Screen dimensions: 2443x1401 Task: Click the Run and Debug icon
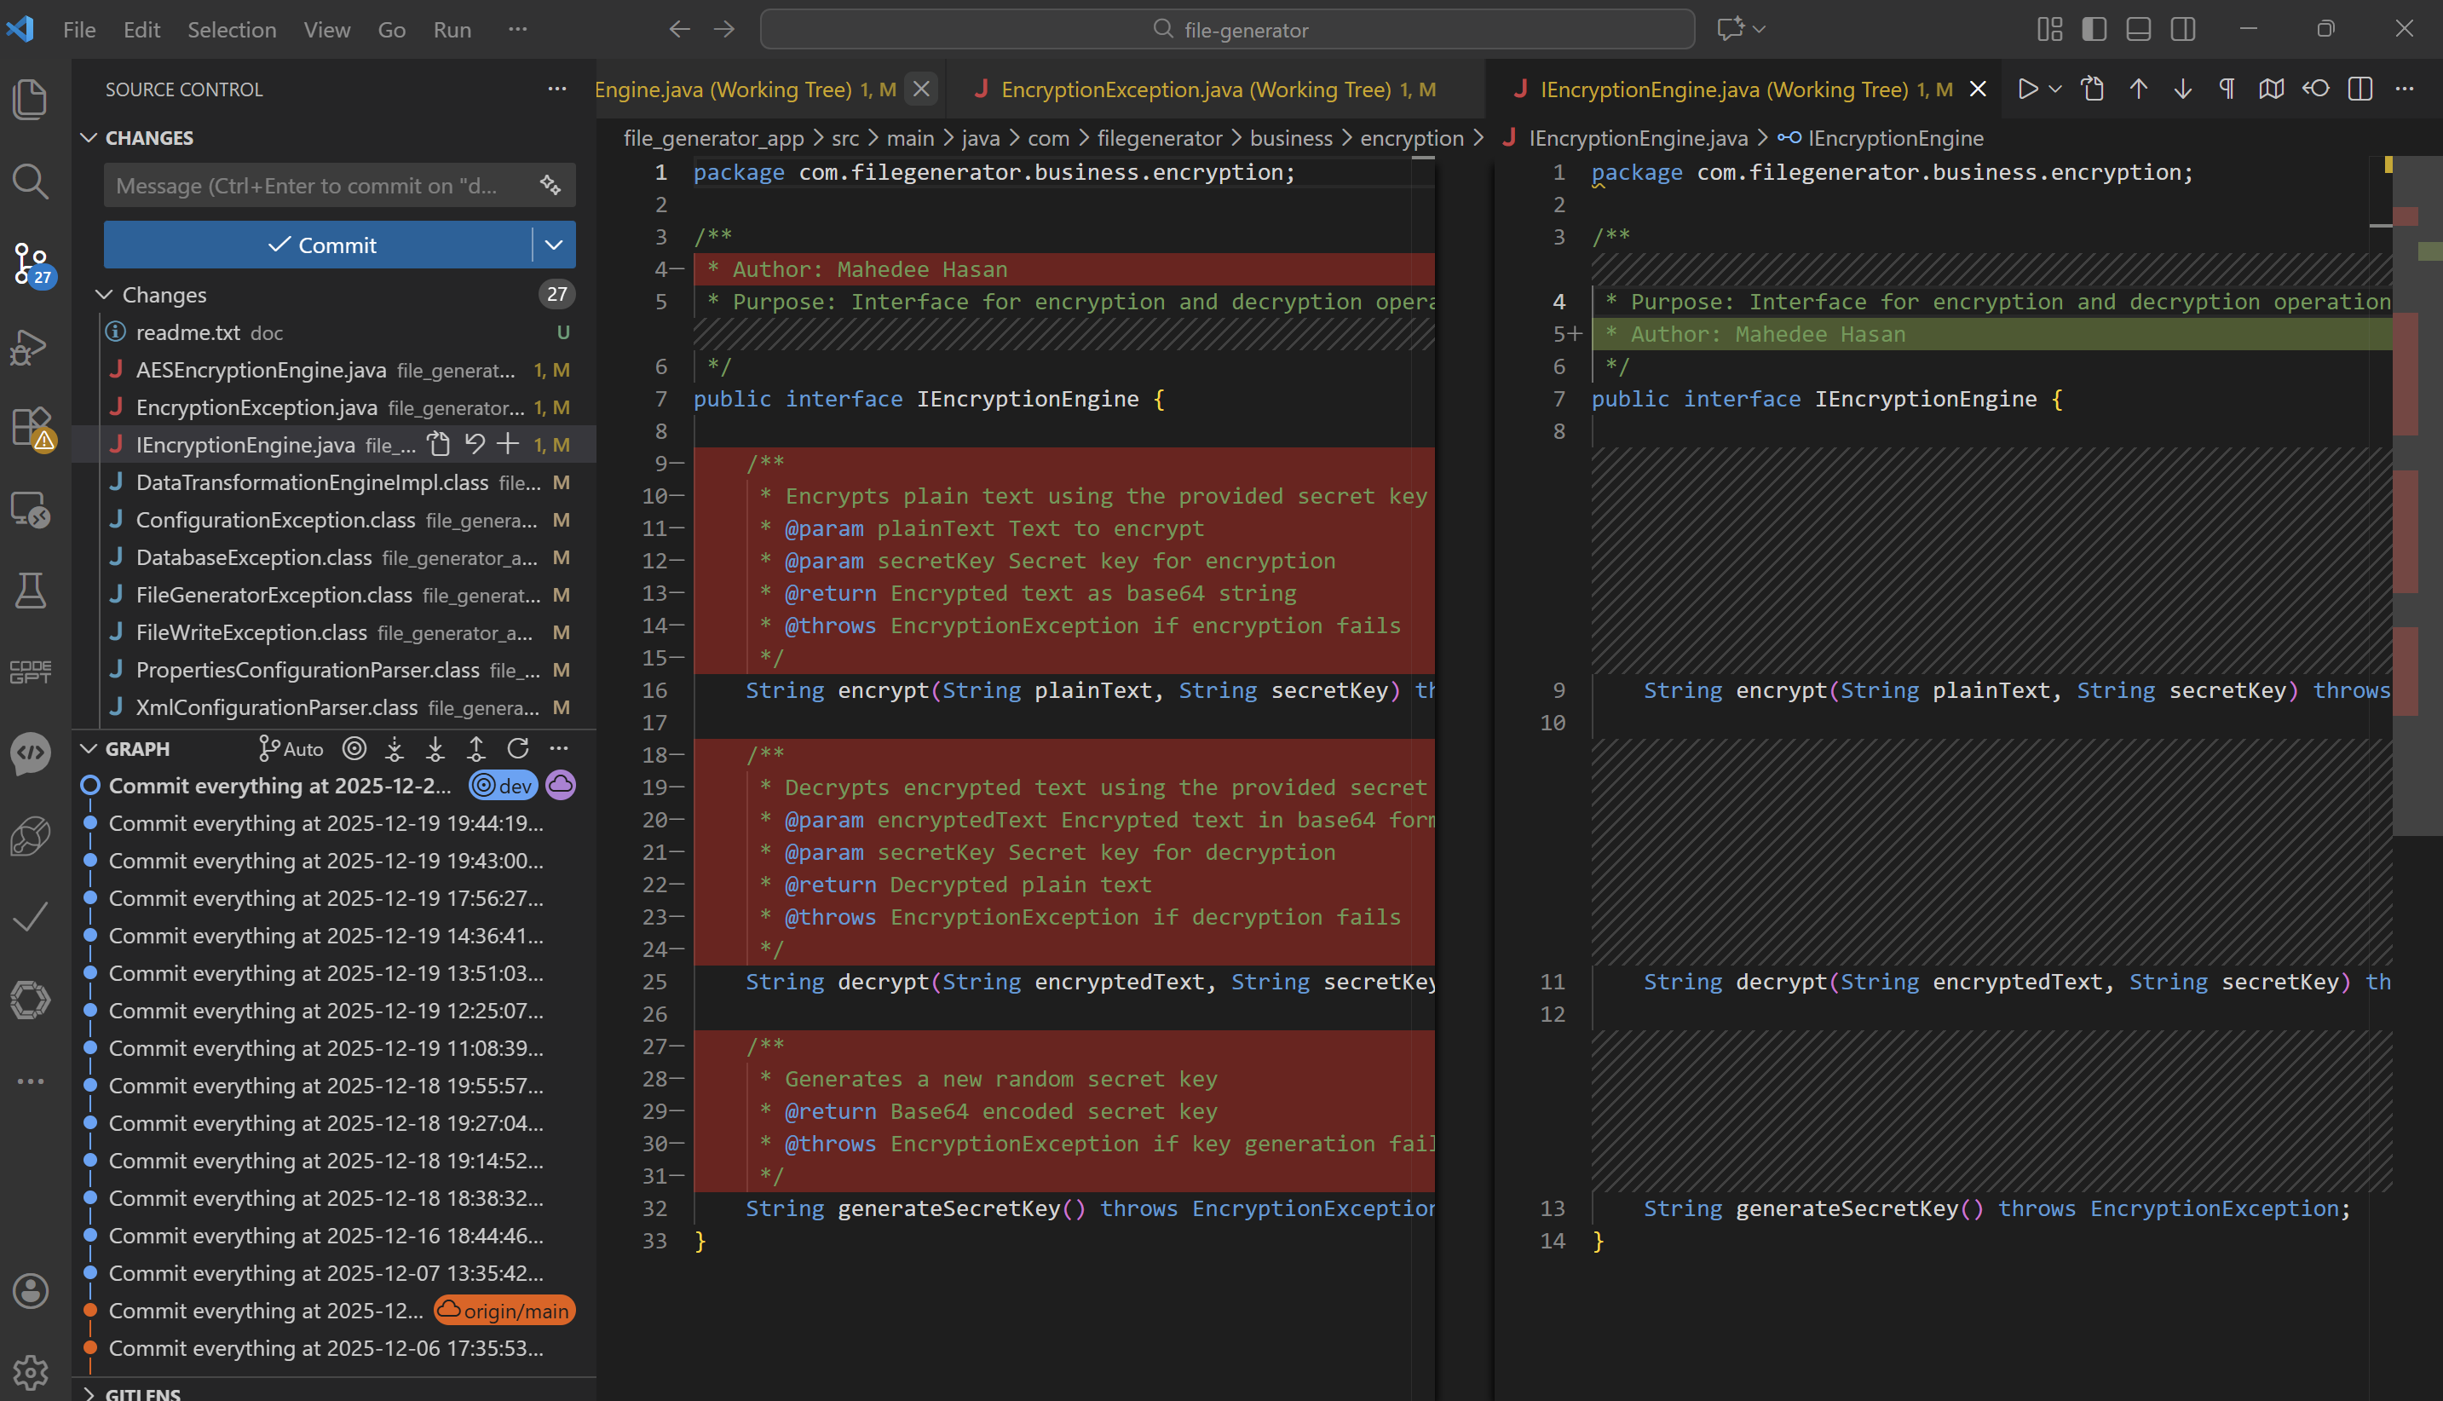tap(30, 346)
